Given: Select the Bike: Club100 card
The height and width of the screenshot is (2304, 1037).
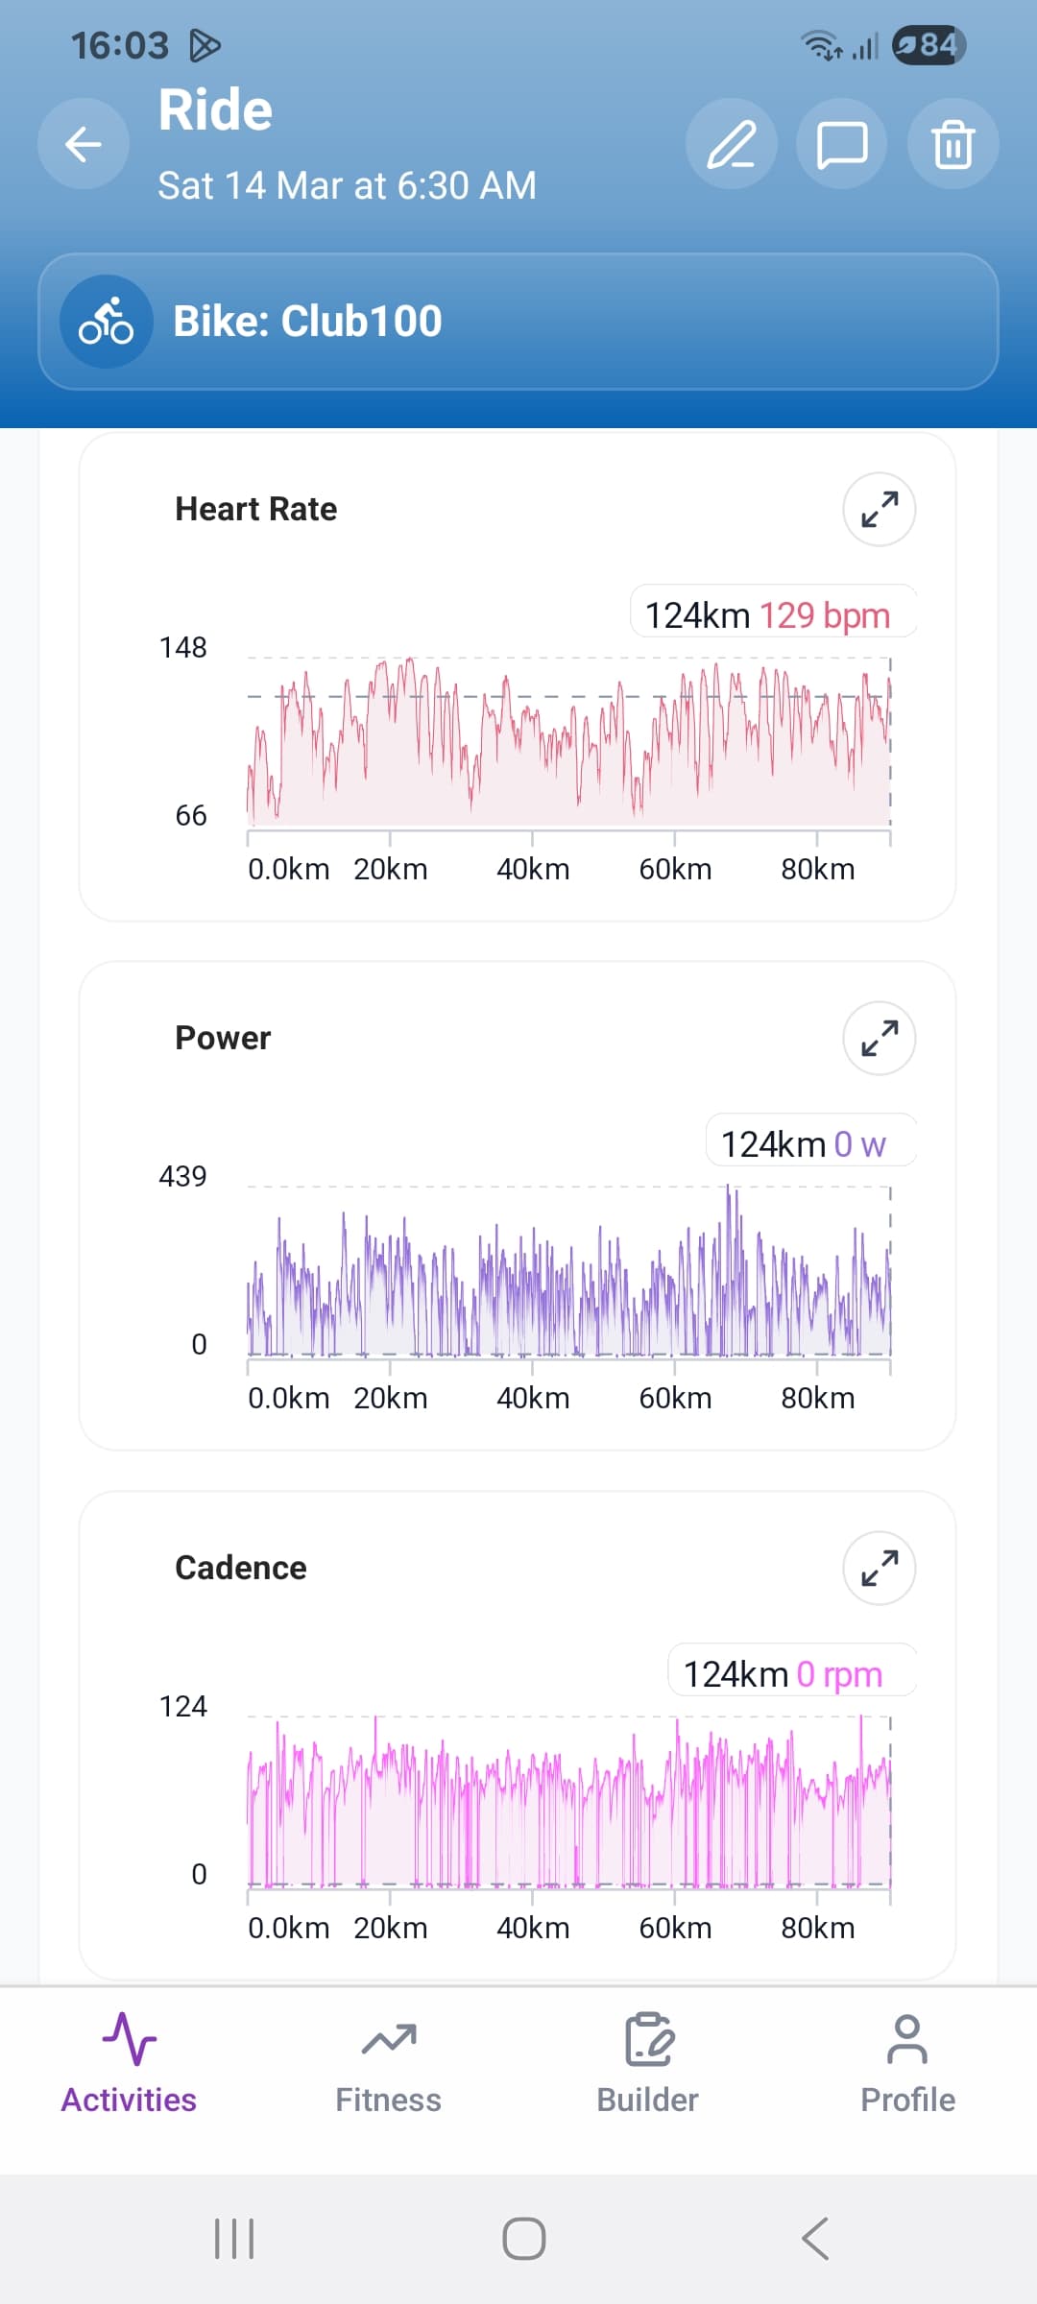Looking at the screenshot, I should 518,322.
